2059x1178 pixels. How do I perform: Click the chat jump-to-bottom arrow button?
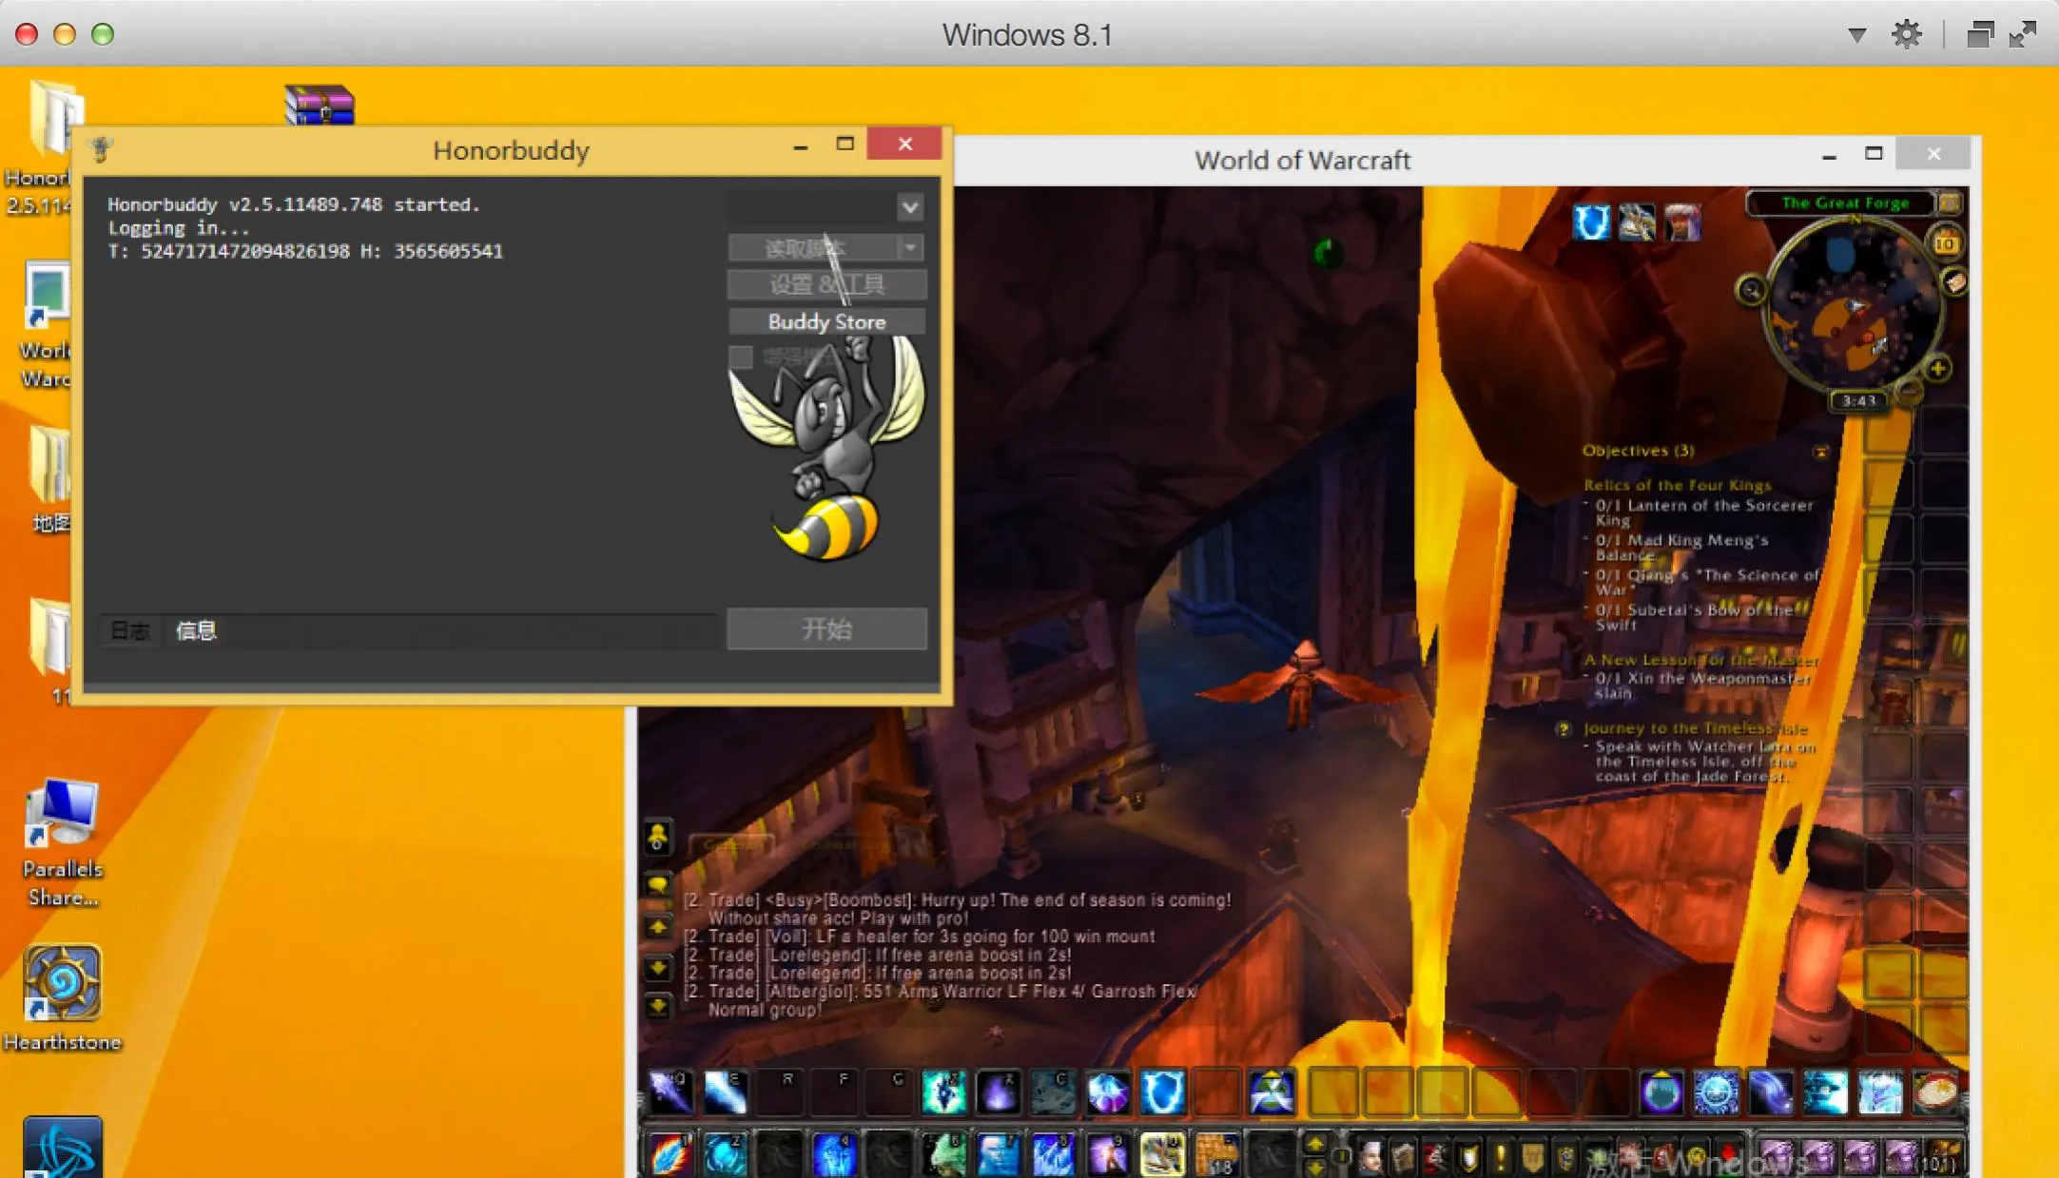click(657, 1006)
